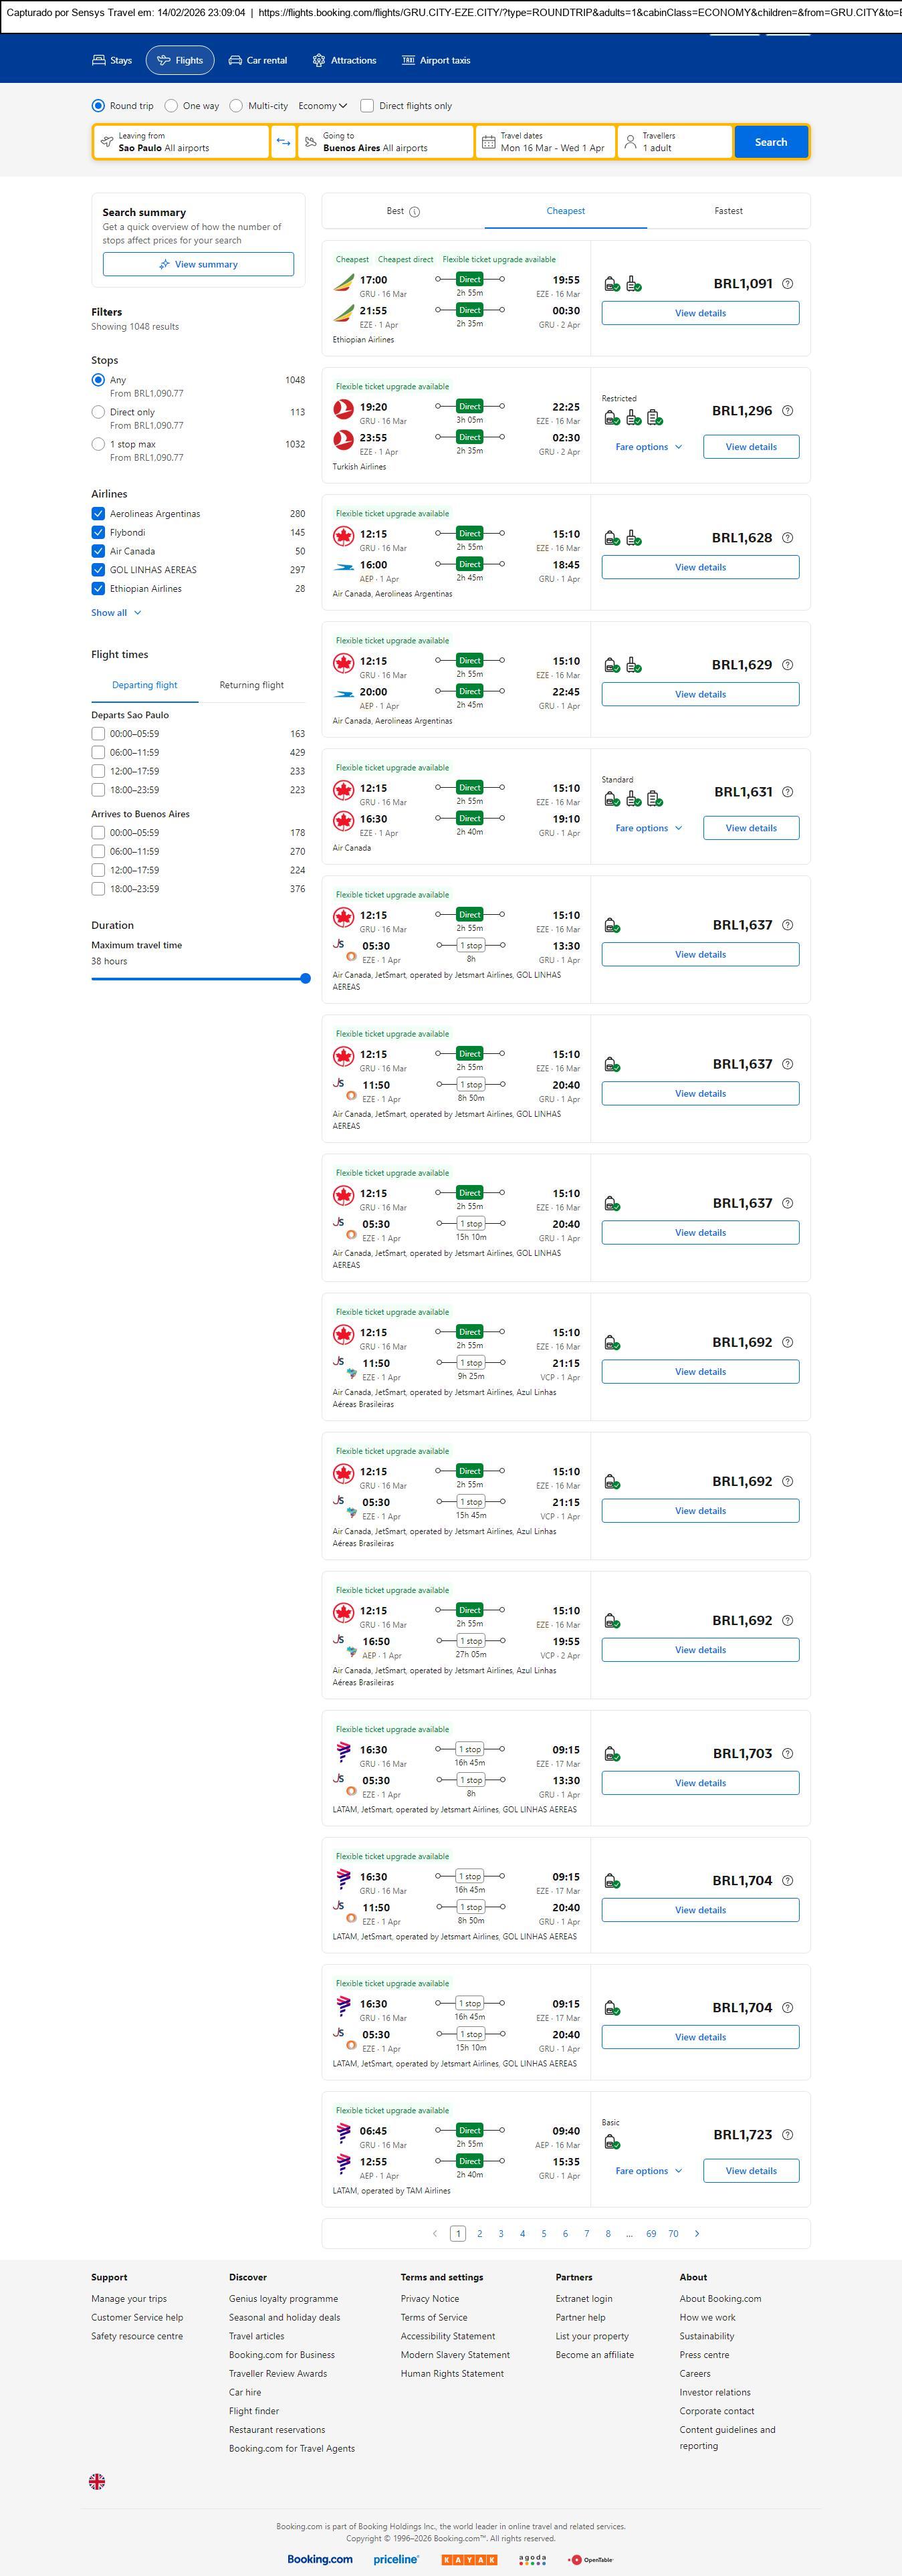902x2576 pixels.
Task: Click the calendar icon in Travel dates field
Action: (x=488, y=142)
